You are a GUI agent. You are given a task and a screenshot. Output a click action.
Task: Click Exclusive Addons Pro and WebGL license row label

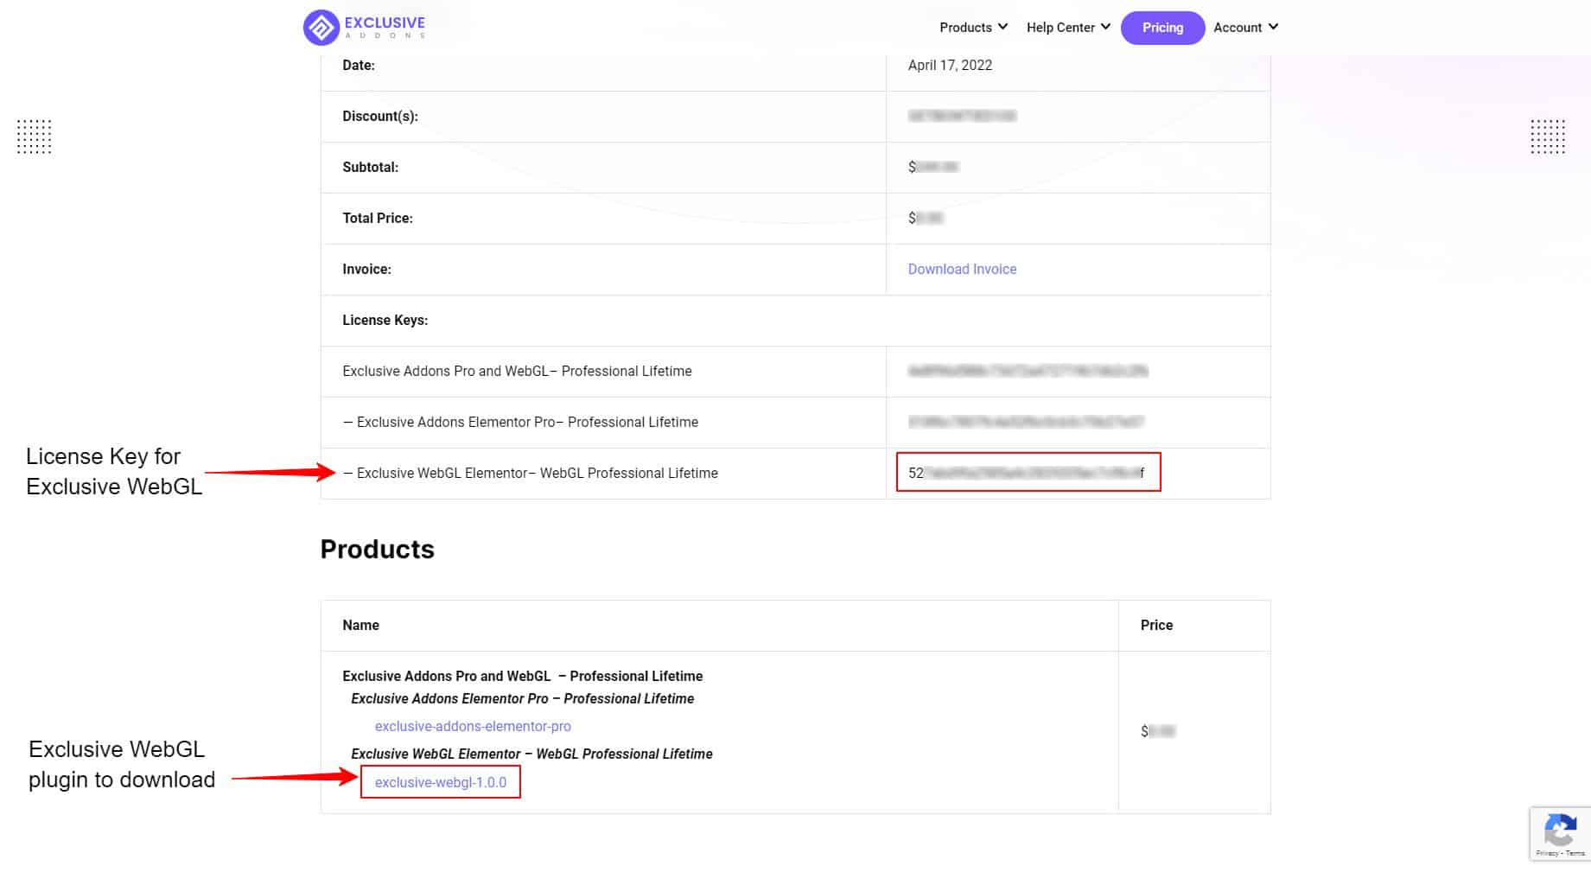[x=517, y=371]
